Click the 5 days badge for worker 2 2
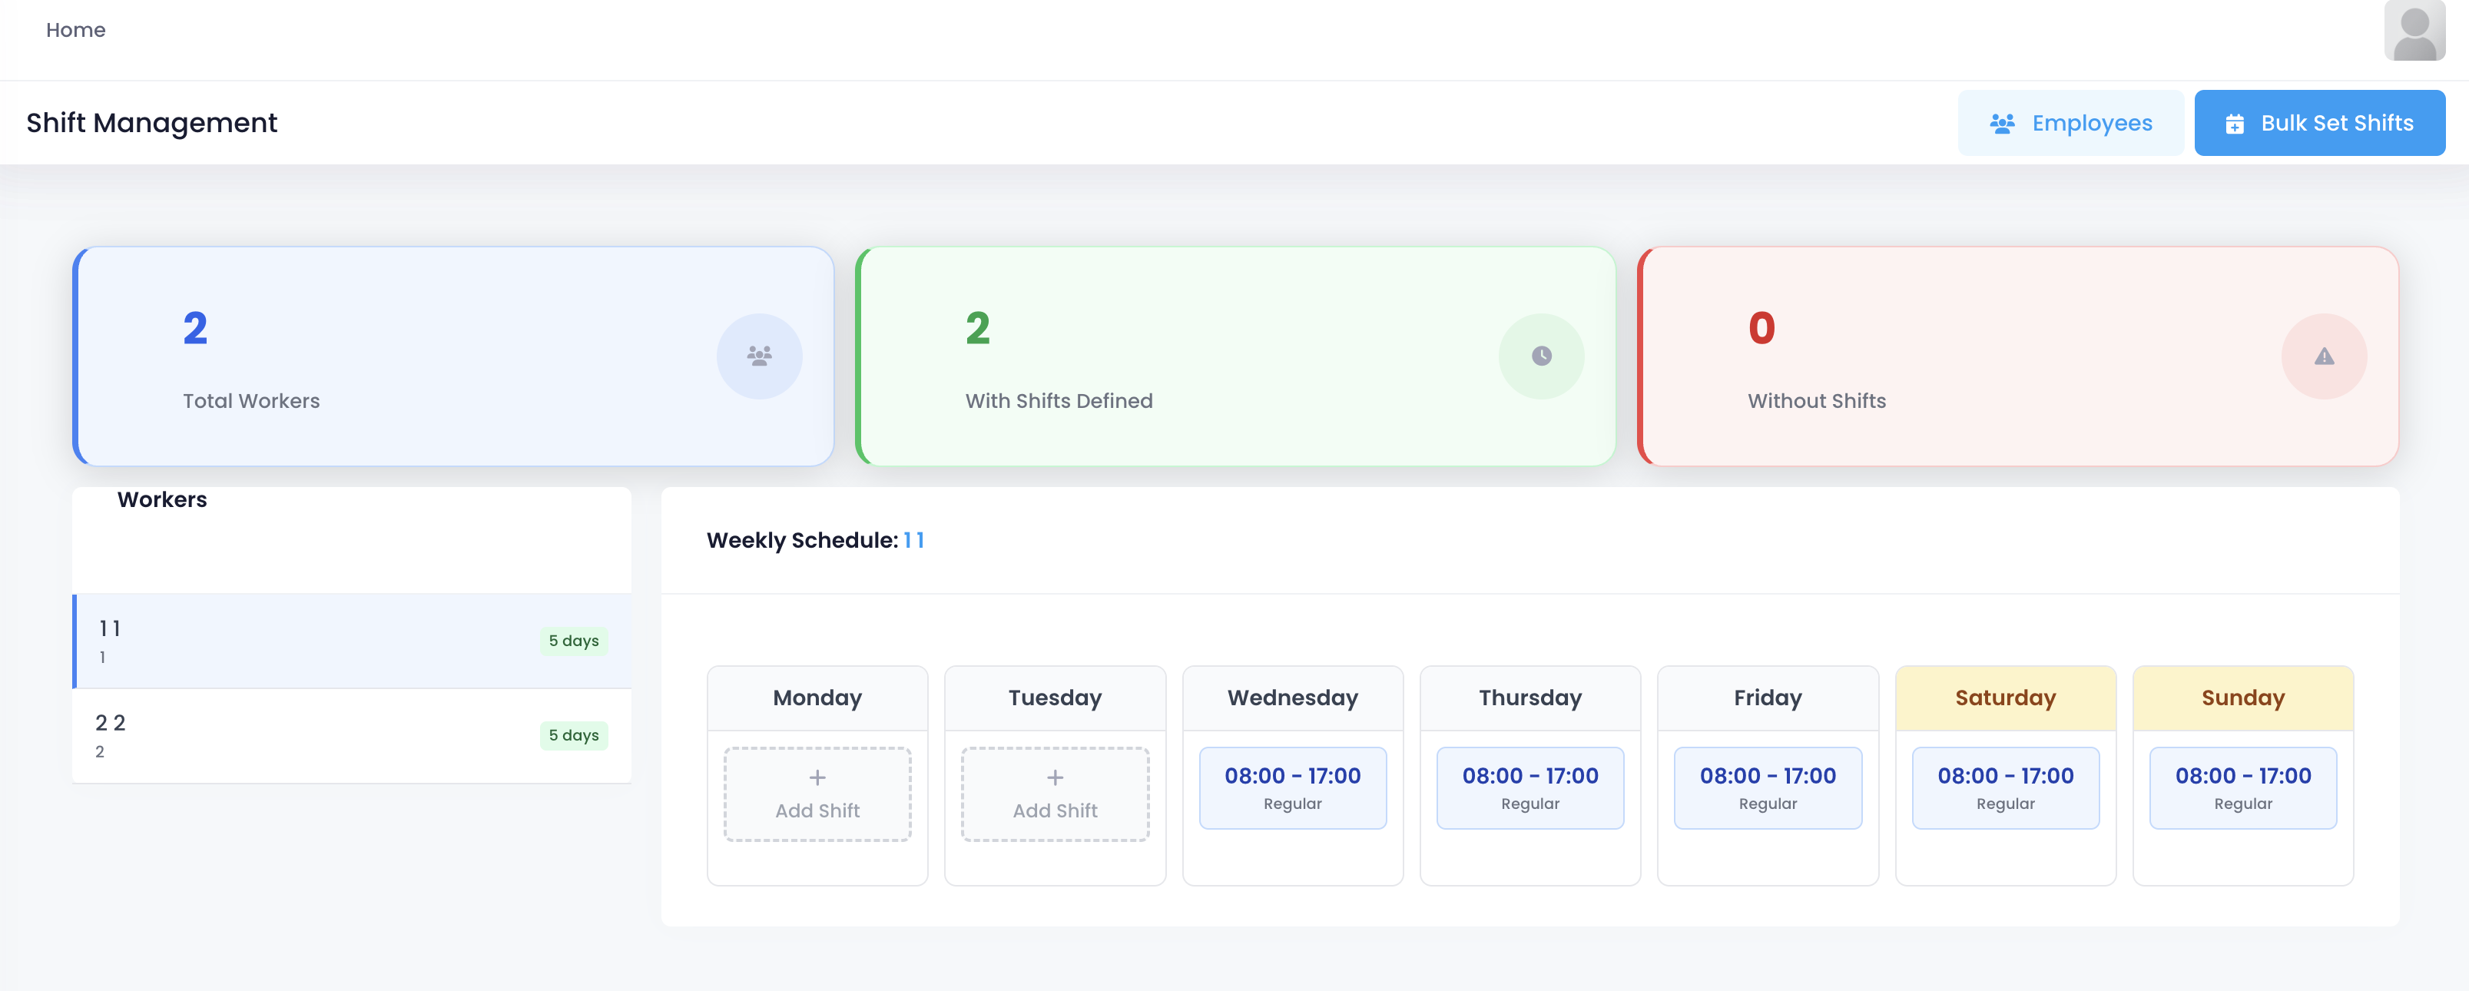 point(573,735)
